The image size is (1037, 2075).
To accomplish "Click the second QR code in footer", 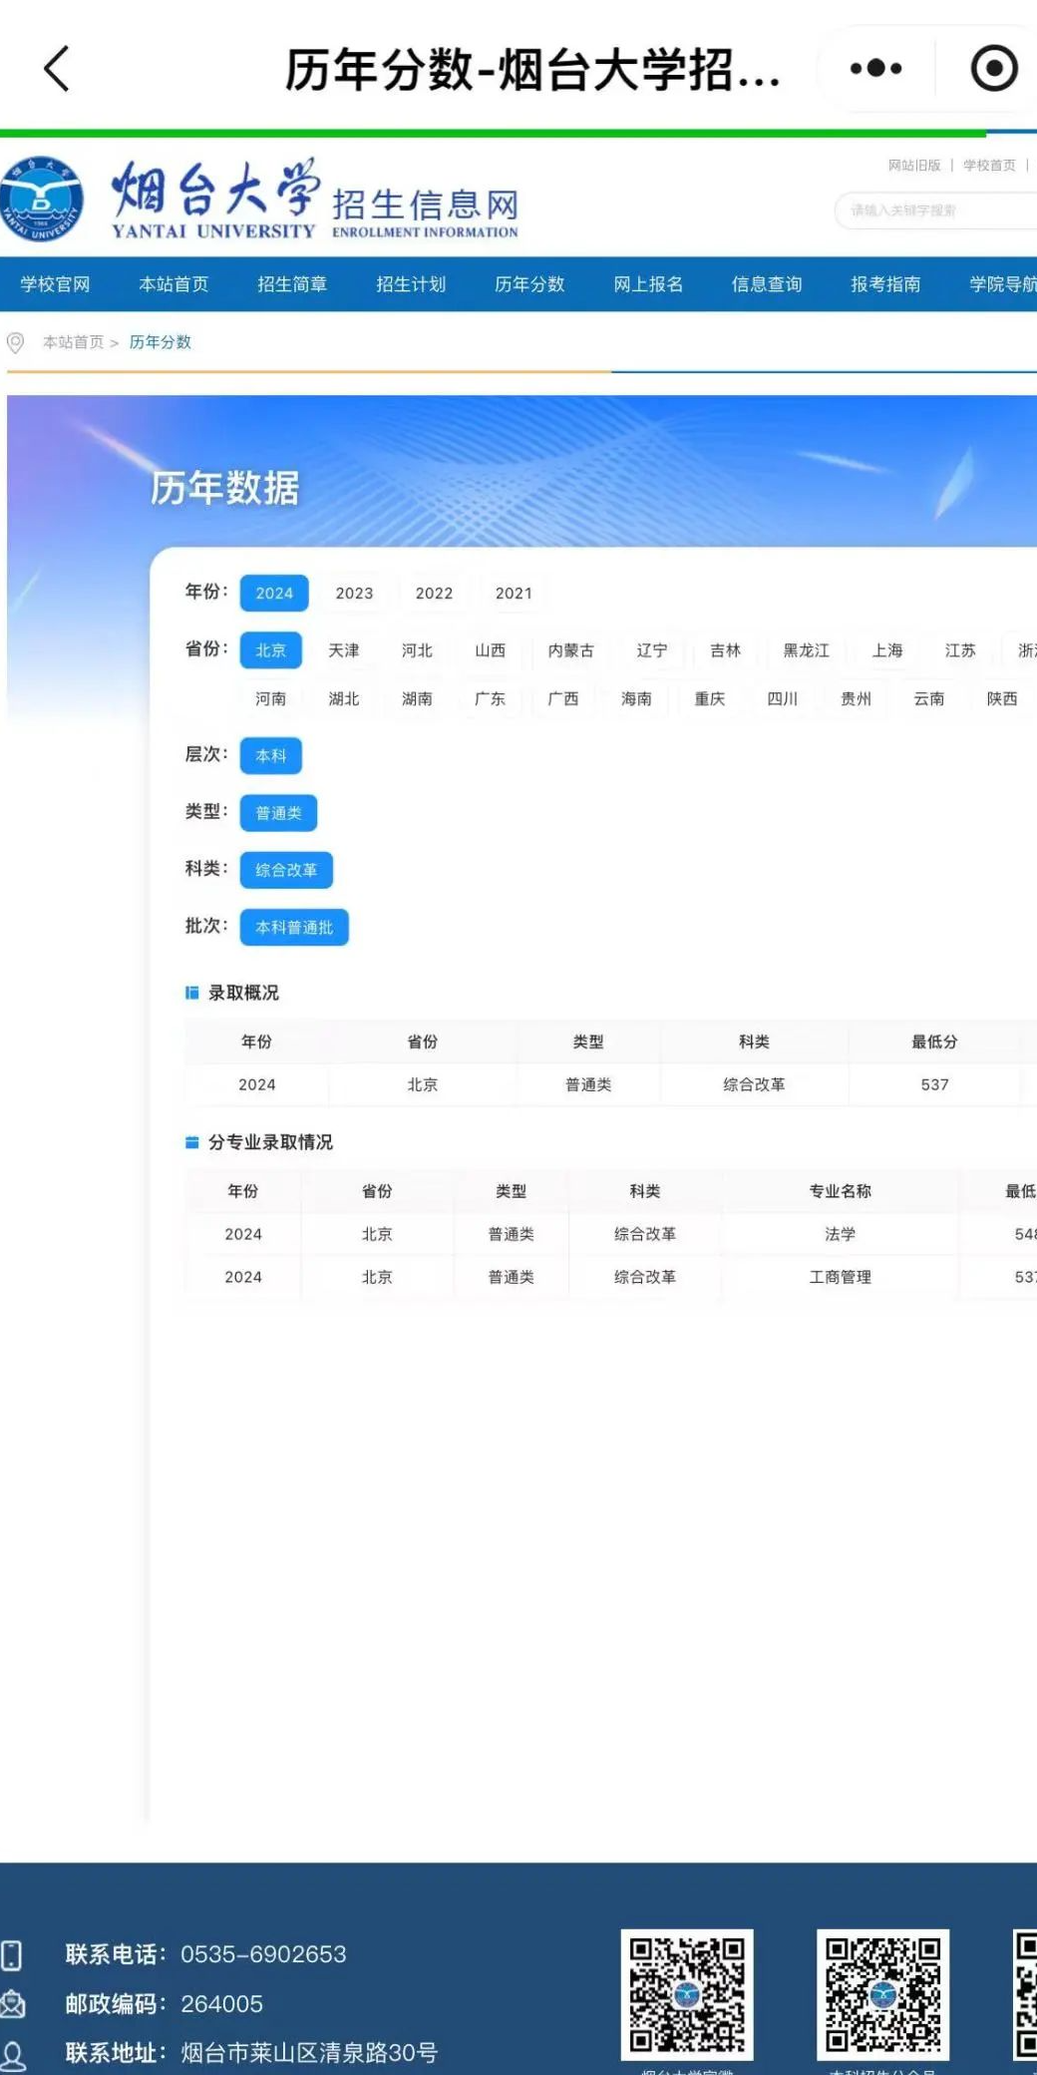I will pos(882,1994).
